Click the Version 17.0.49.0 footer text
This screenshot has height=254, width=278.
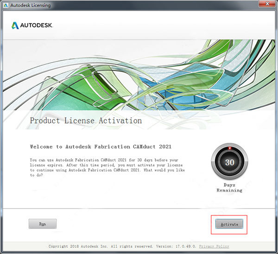[x=176, y=247]
